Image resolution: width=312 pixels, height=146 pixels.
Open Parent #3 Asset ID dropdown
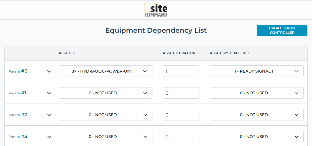pyautogui.click(x=105, y=137)
